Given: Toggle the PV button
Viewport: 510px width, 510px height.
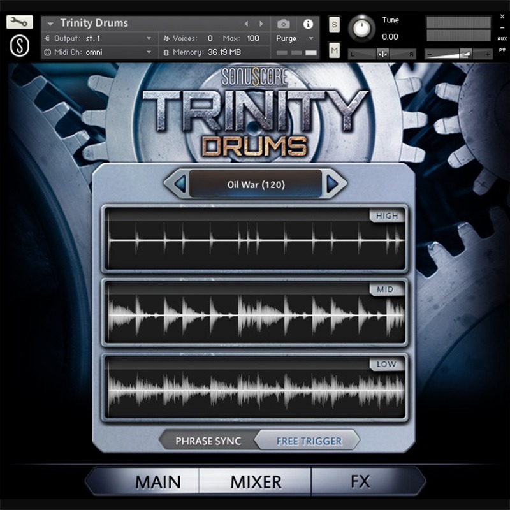Looking at the screenshot, I should click(502, 50).
